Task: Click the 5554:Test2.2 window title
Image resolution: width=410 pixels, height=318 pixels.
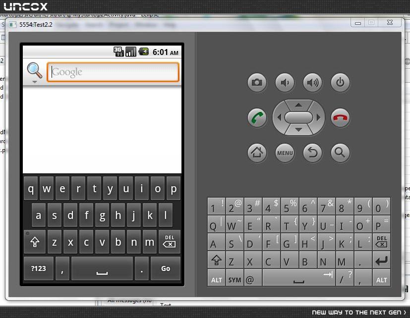Action: (36, 25)
